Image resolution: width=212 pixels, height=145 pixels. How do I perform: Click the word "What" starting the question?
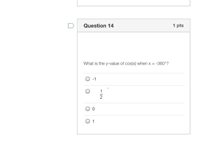(88, 63)
